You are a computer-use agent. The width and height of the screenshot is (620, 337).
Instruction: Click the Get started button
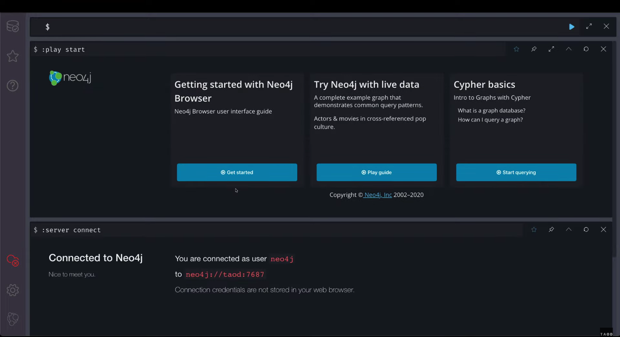pyautogui.click(x=237, y=172)
